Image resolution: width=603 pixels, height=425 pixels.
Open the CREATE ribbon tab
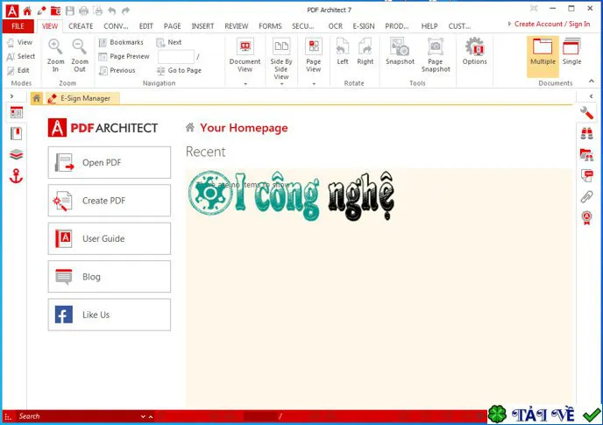pos(81,26)
